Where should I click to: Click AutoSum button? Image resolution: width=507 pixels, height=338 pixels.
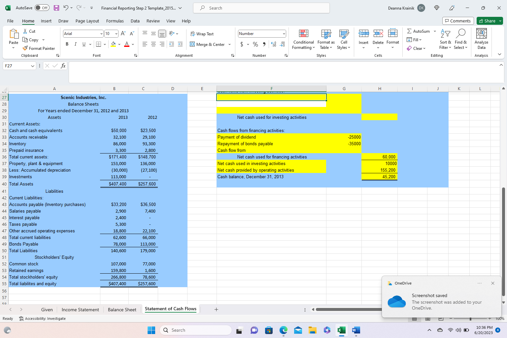click(x=418, y=31)
